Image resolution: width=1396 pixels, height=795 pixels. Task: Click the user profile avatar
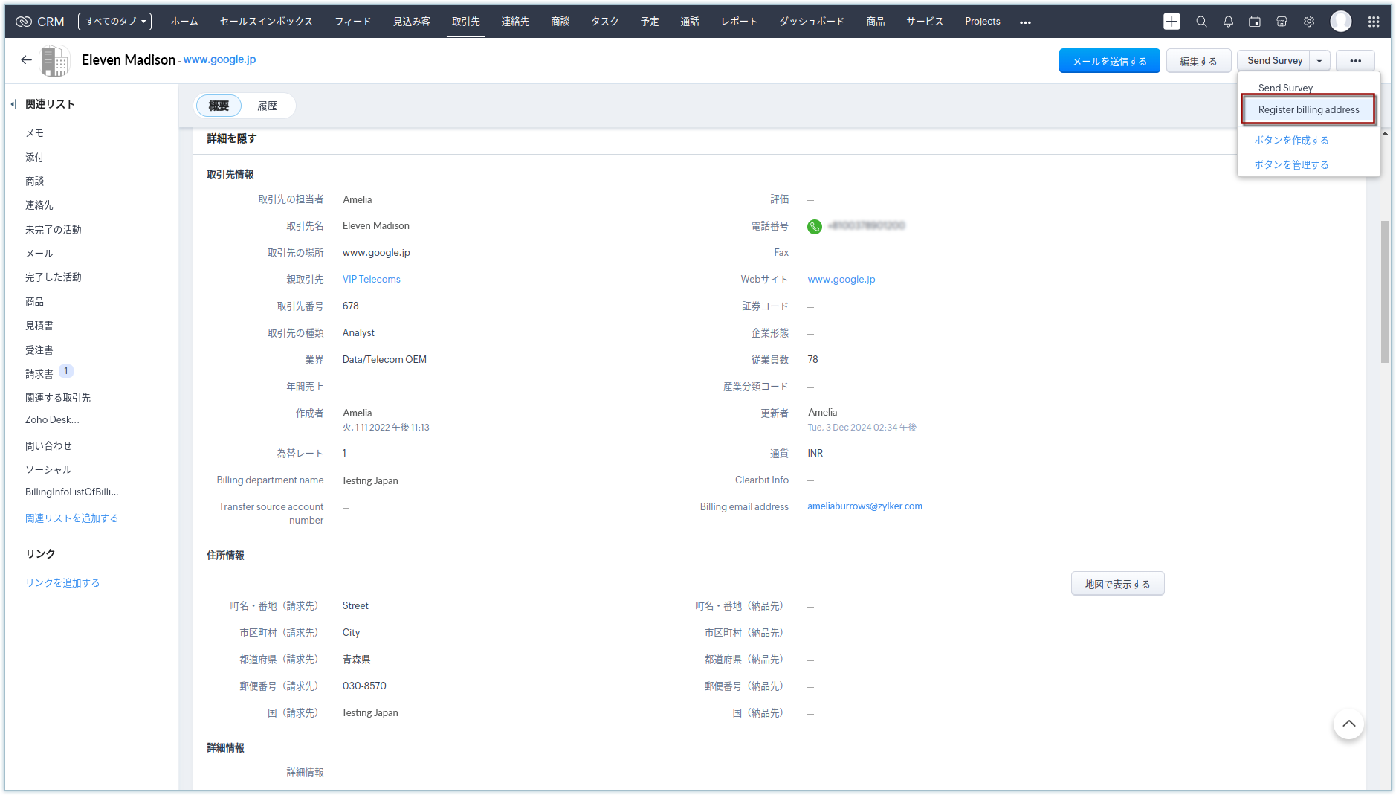[x=1341, y=22]
